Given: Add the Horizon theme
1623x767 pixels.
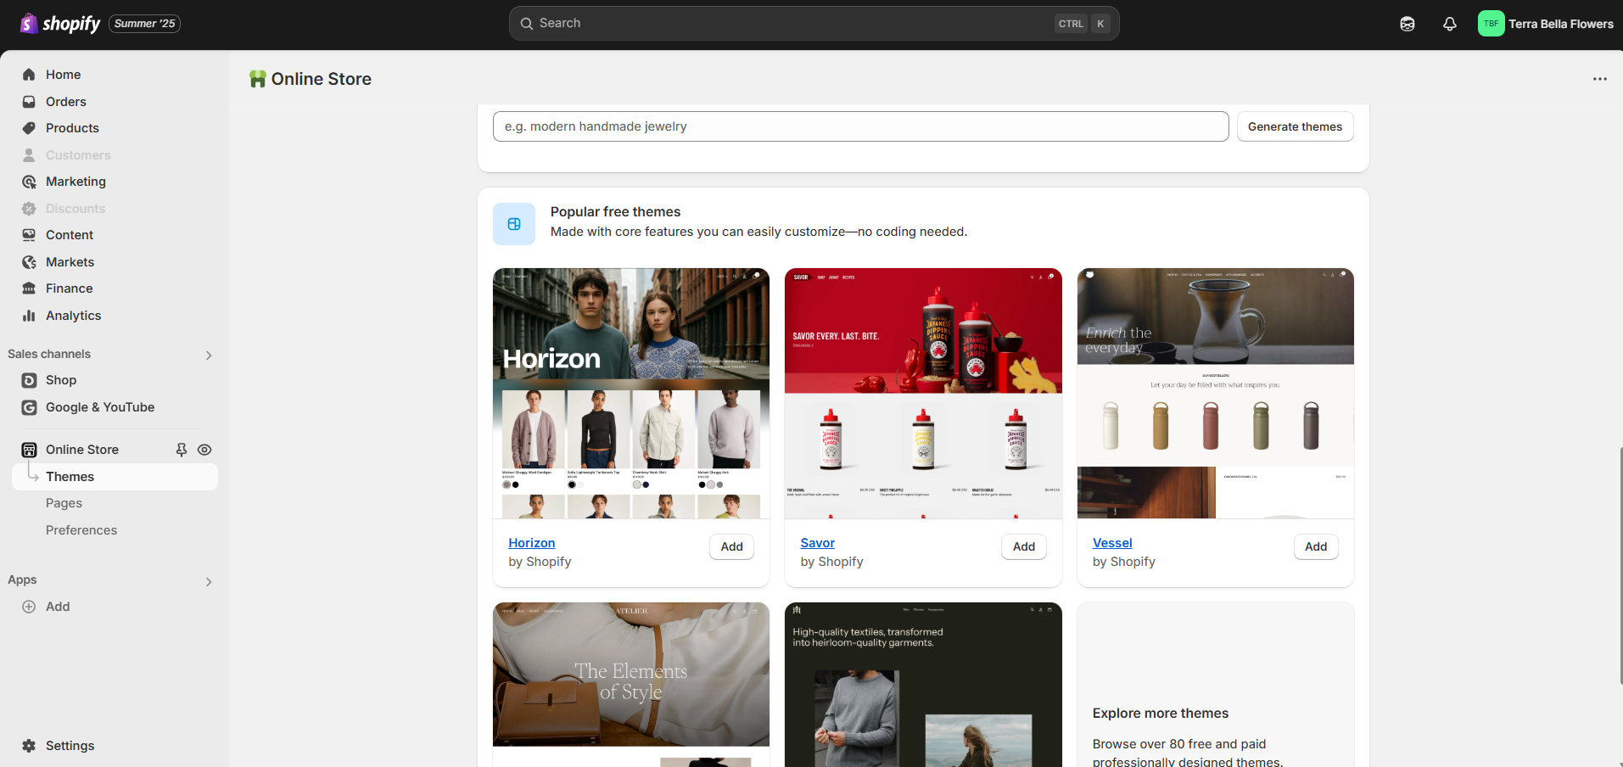Looking at the screenshot, I should click(x=731, y=547).
